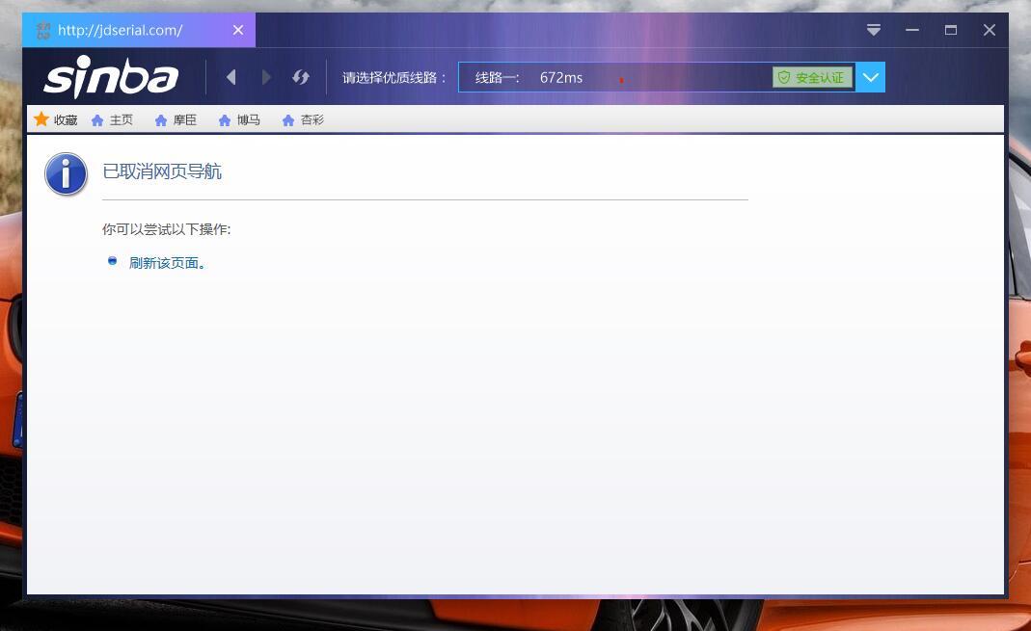This screenshot has width=1031, height=631.
Task: Click the sinba logo
Action: (111, 76)
